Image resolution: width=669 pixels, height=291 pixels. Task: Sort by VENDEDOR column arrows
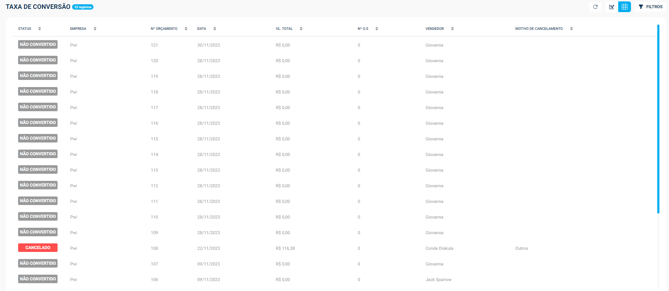(x=452, y=29)
